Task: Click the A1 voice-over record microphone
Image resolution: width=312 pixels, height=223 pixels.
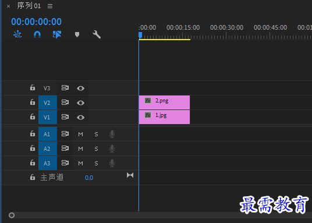Action: click(112, 134)
